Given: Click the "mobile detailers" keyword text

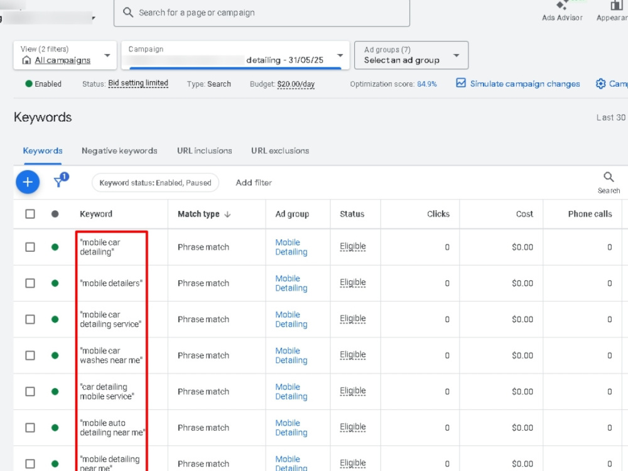Looking at the screenshot, I should (111, 283).
